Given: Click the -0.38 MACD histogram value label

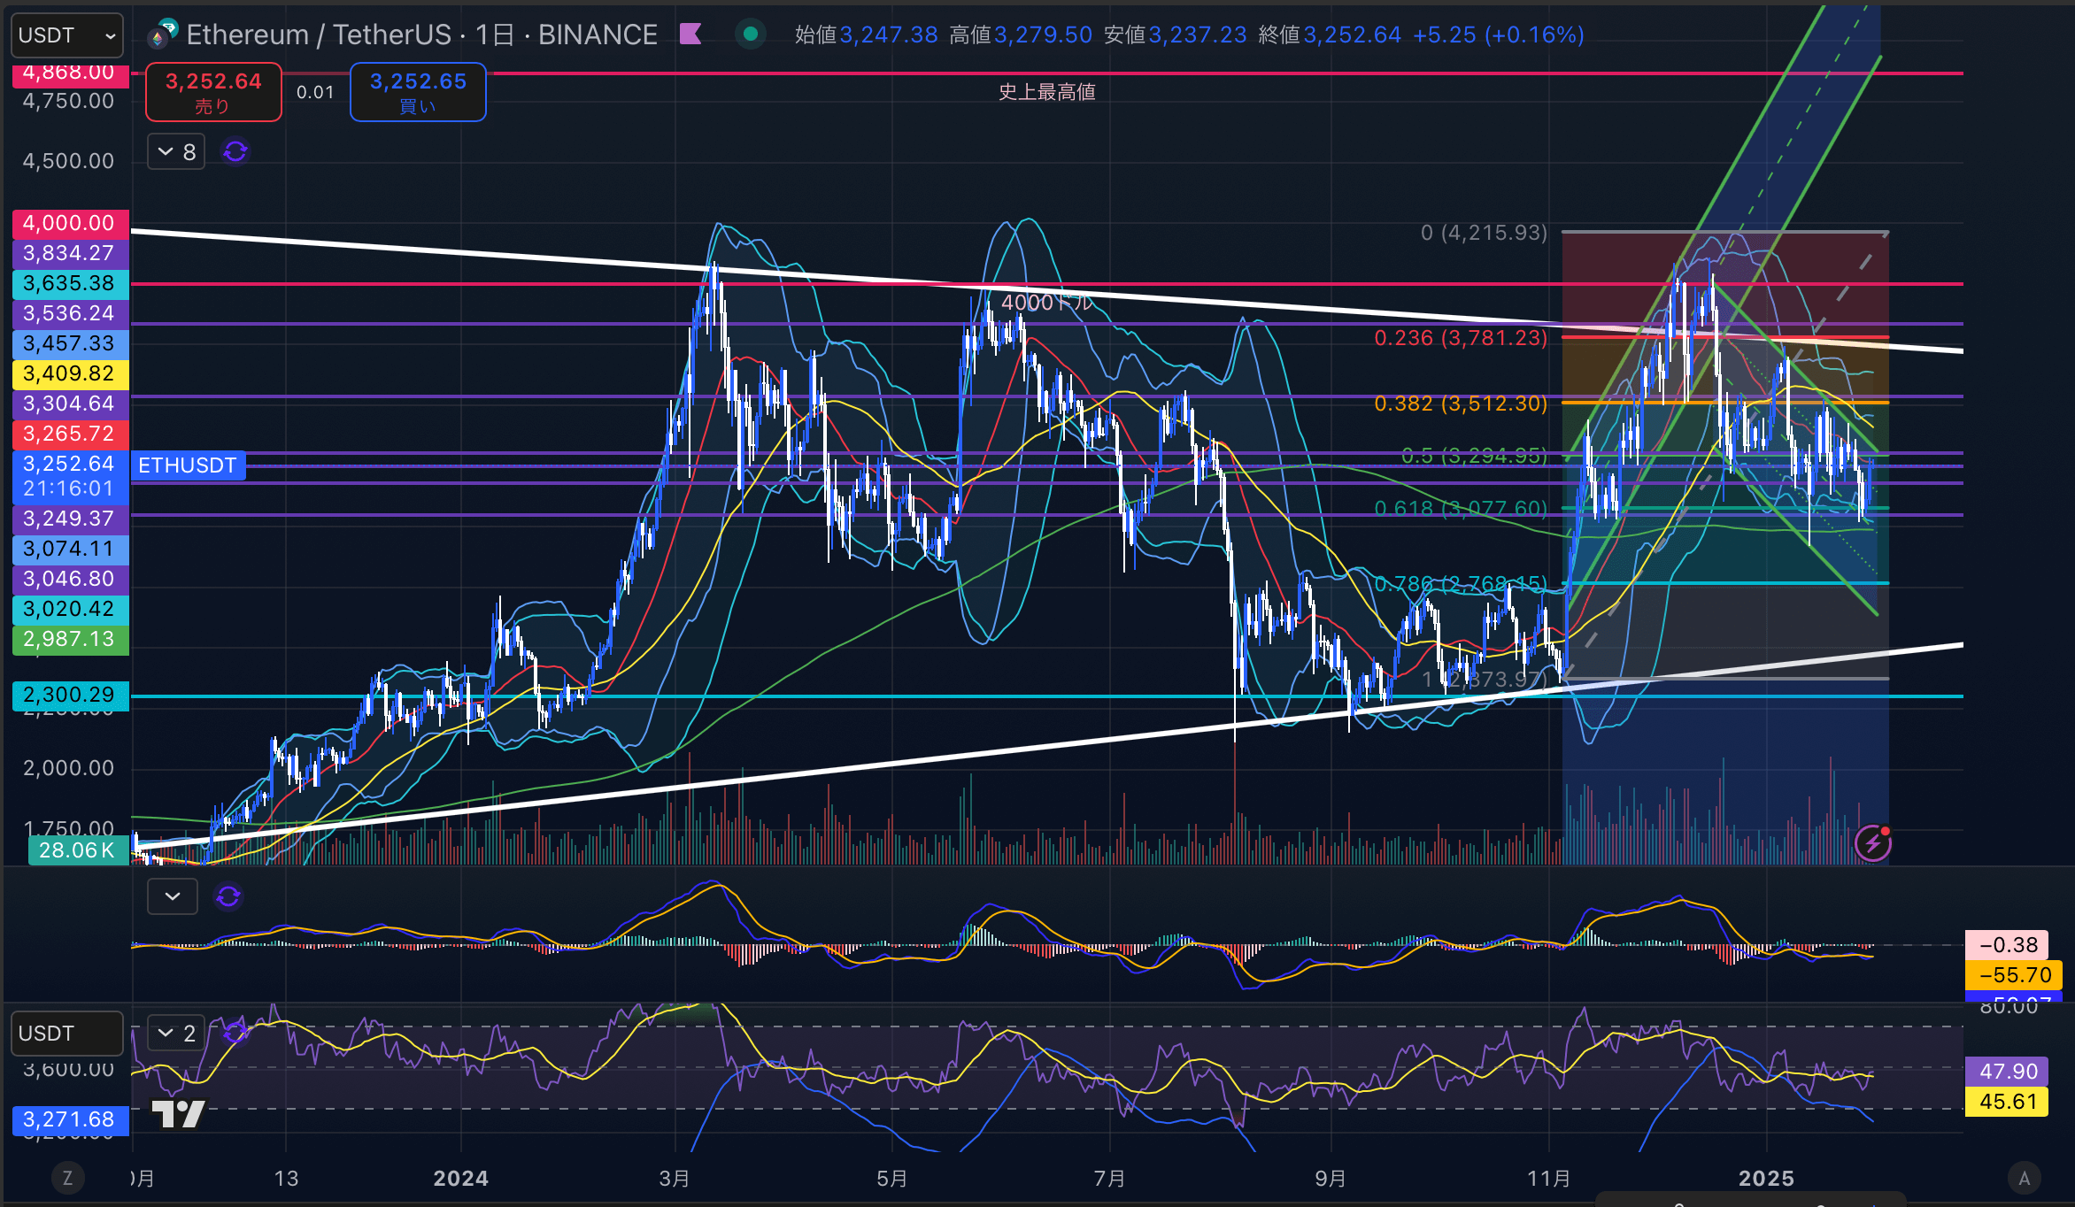Looking at the screenshot, I should (2007, 944).
